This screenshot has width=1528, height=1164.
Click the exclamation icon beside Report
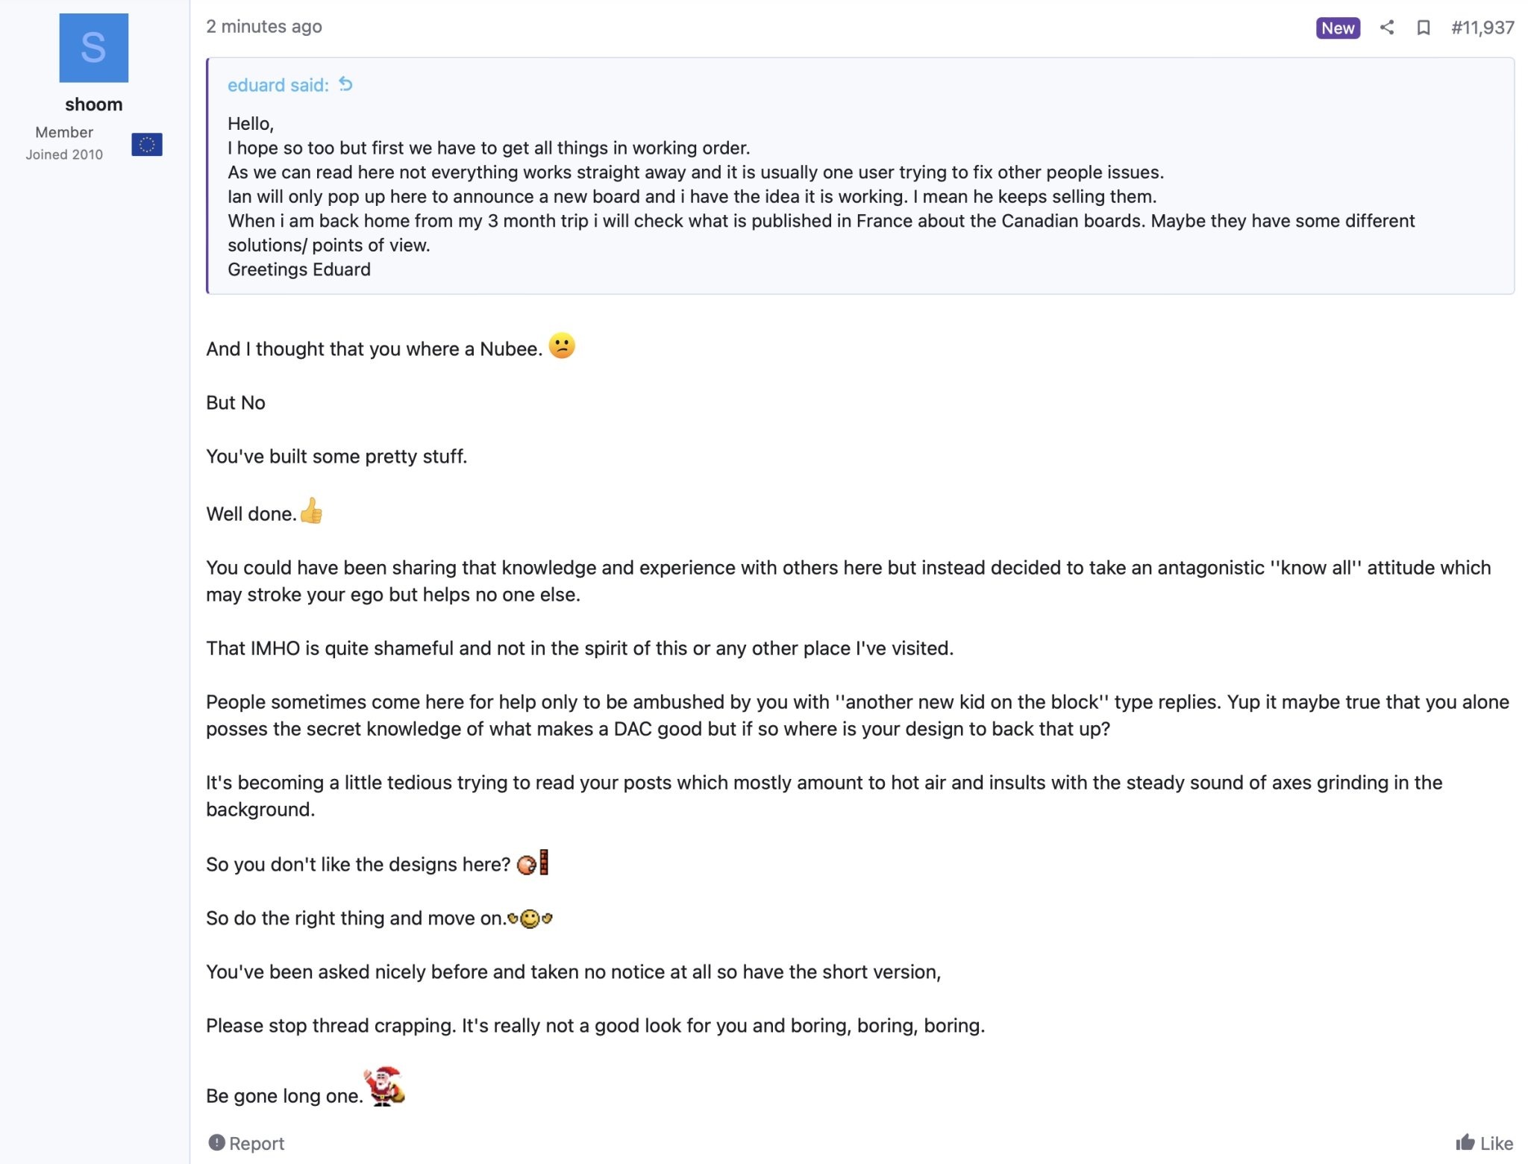(216, 1142)
